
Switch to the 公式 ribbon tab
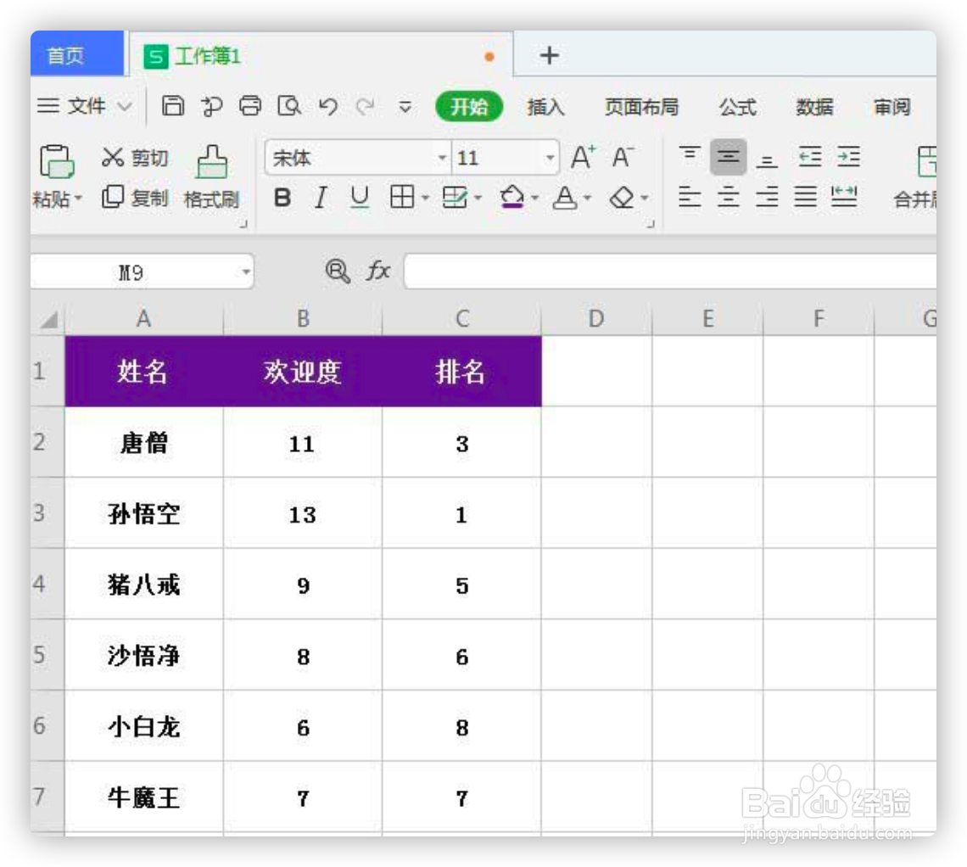click(x=738, y=107)
